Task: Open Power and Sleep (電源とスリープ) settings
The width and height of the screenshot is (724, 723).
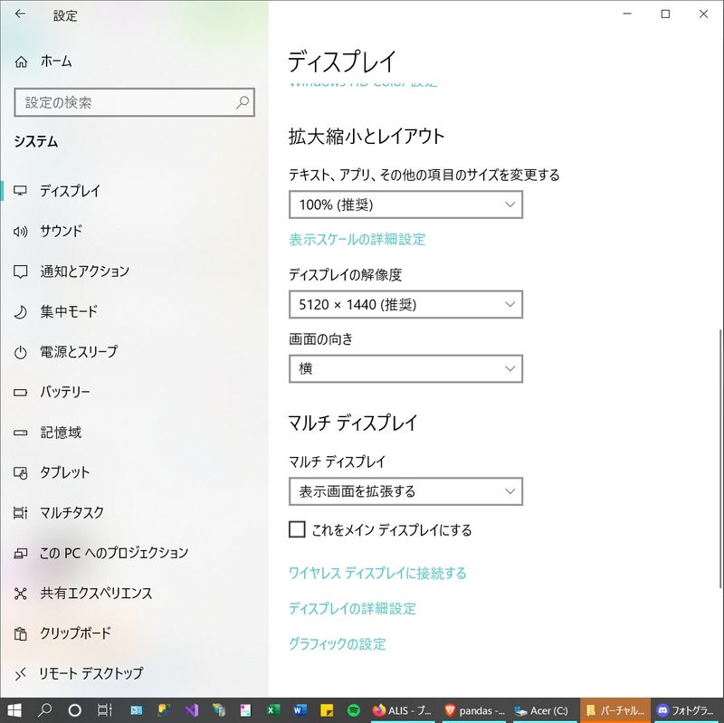Action: [x=78, y=351]
